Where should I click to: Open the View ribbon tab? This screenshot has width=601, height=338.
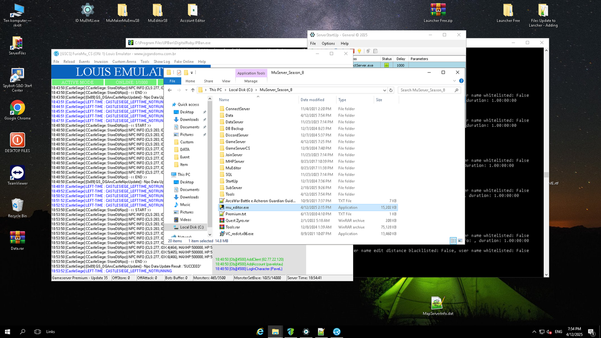(x=226, y=81)
